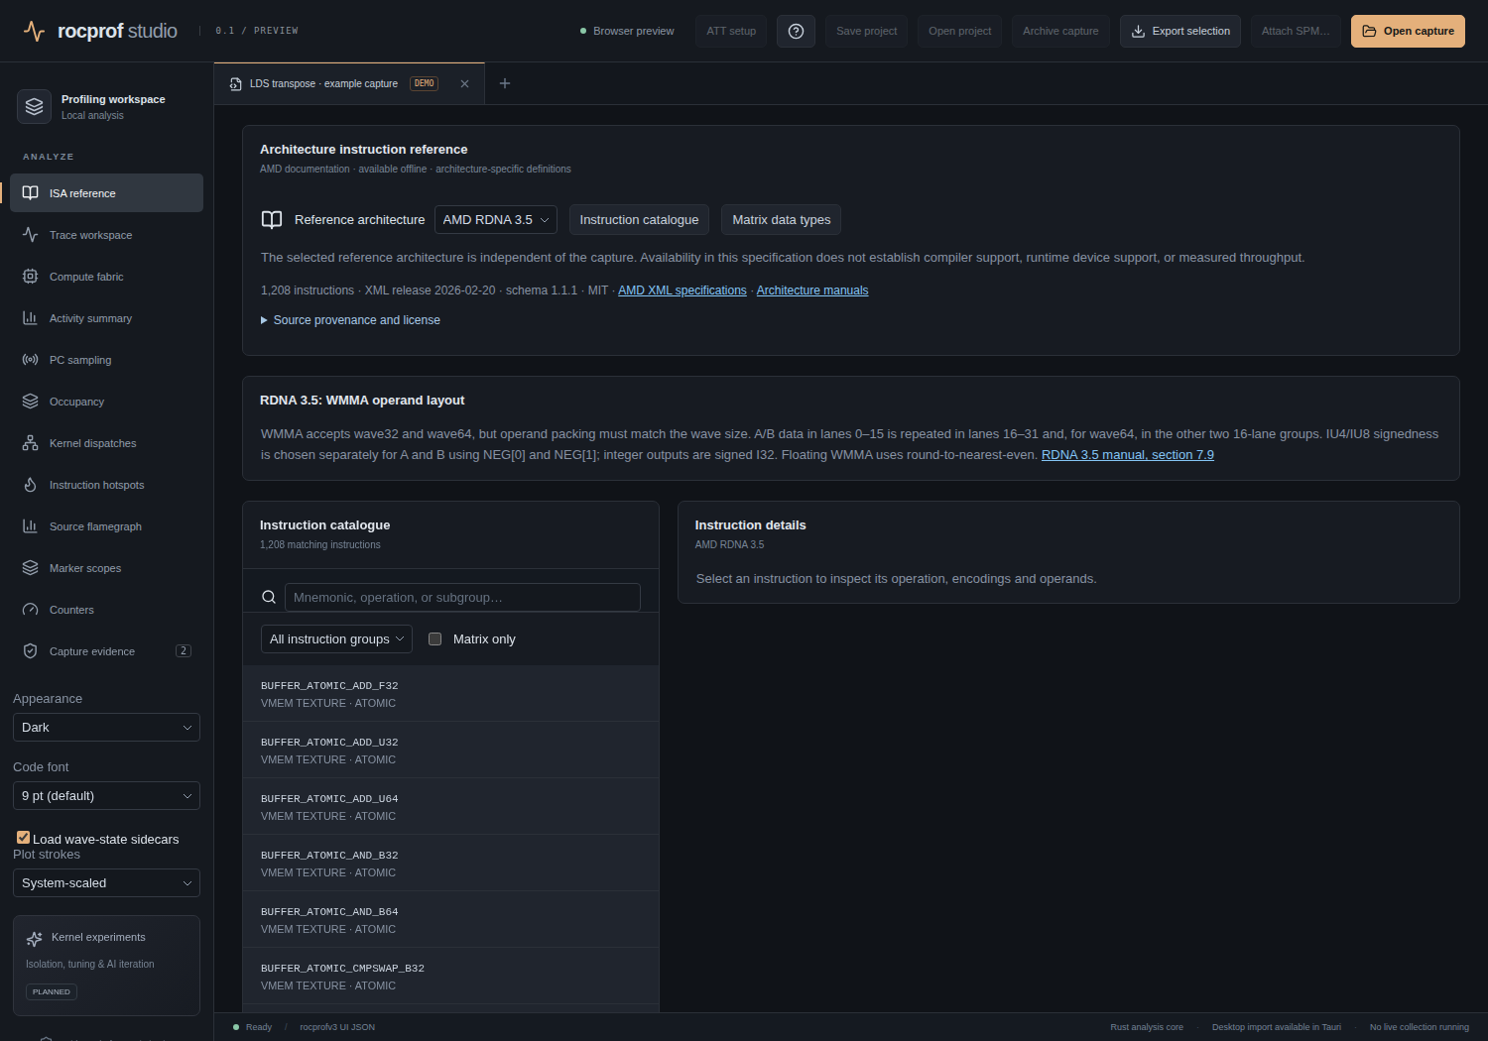This screenshot has height=1041, width=1488.
Task: Open the Kernel experiments planned card
Action: point(106,965)
